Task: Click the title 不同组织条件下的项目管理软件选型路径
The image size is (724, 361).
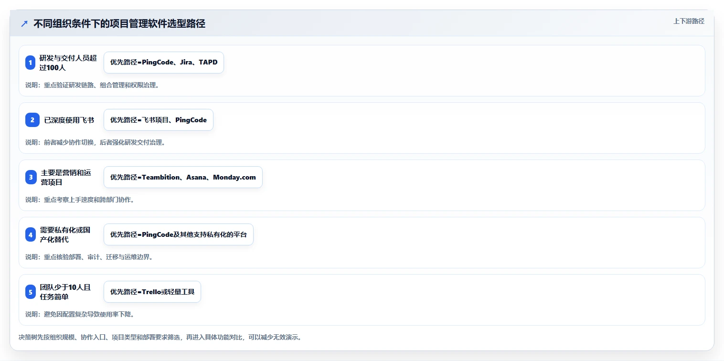Action: pyautogui.click(x=119, y=24)
